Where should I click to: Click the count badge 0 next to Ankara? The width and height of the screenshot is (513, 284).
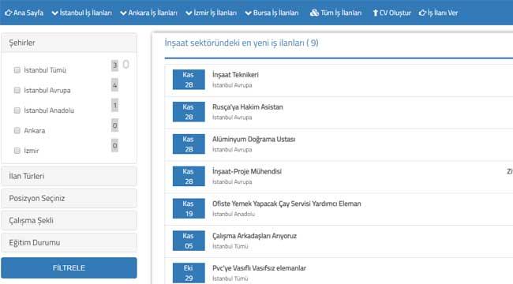pos(115,125)
